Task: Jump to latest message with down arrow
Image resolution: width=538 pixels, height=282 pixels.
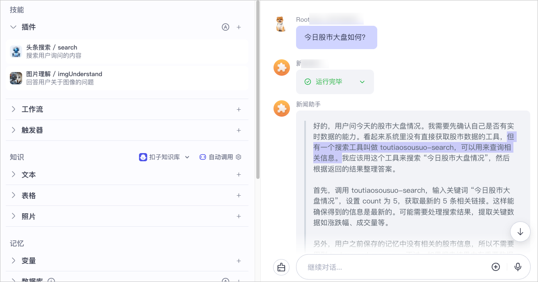Action: (x=520, y=232)
